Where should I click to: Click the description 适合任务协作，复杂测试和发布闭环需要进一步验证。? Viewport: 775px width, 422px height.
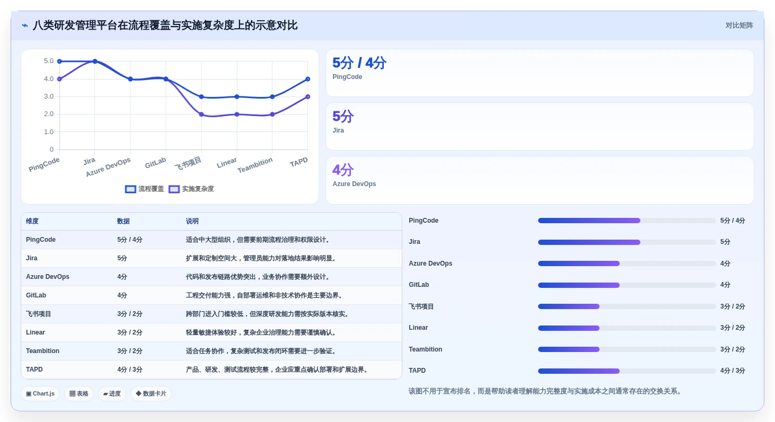(262, 351)
